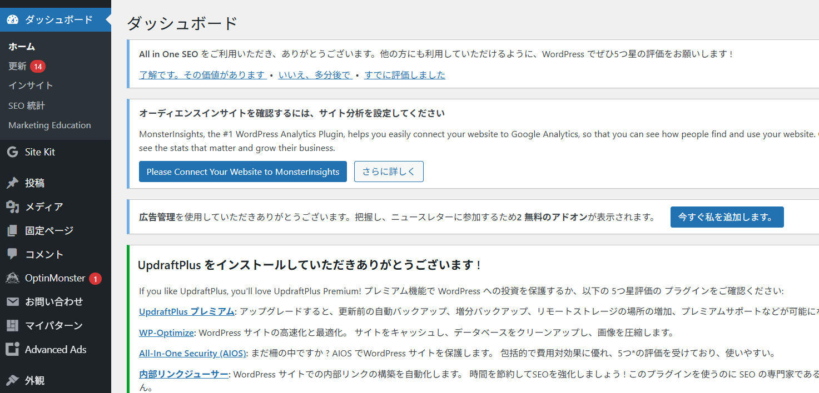Open the 内部リンクジューサー link
This screenshot has height=393, width=819.
click(x=183, y=374)
